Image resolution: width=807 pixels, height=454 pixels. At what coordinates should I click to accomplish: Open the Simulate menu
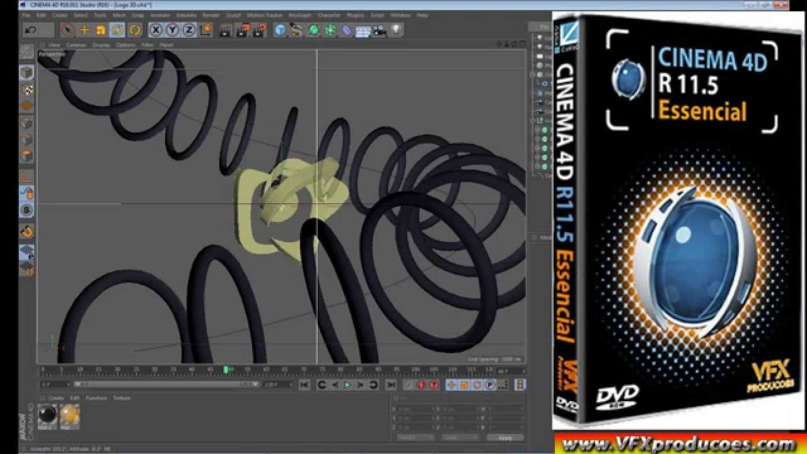[186, 15]
